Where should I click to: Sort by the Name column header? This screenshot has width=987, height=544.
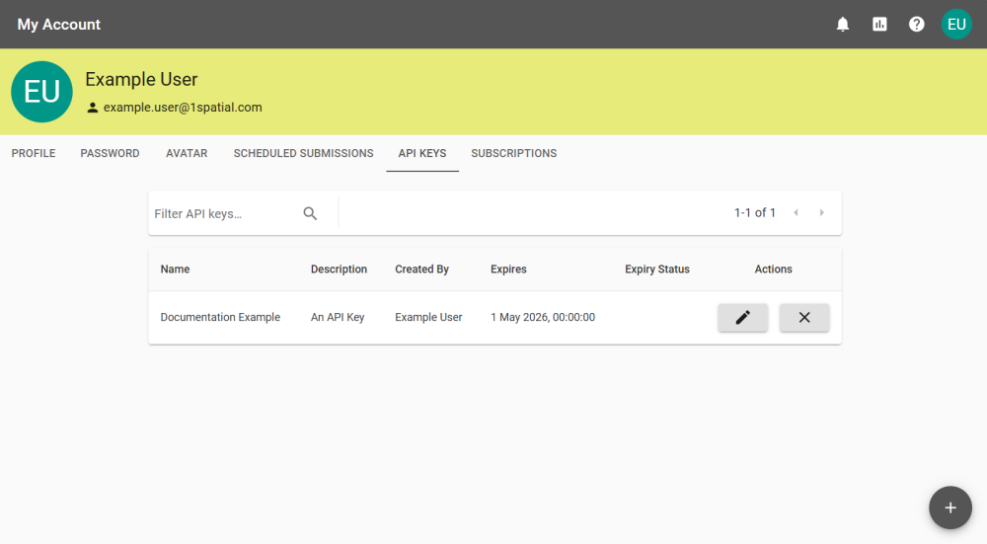tap(175, 270)
